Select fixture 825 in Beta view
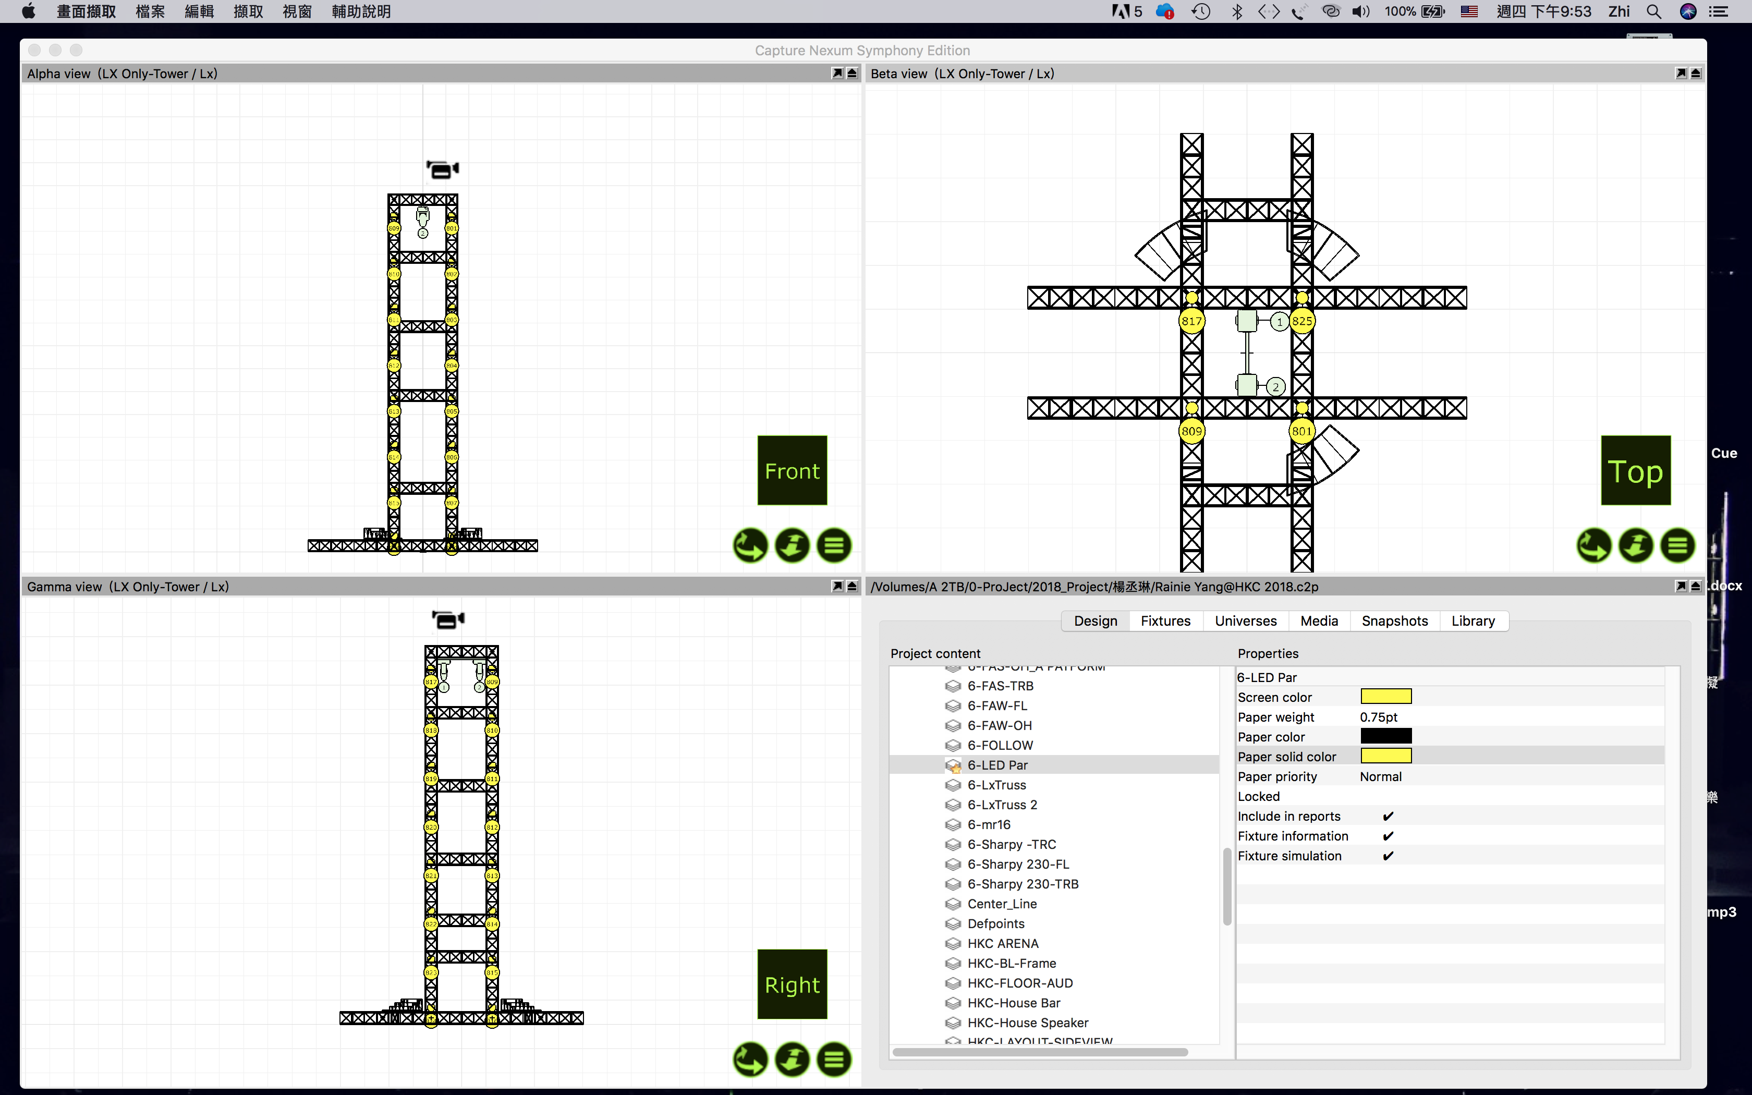Screen dimensions: 1752x1095 [1301, 321]
